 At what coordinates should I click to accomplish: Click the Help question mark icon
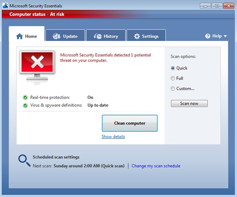(x=207, y=36)
